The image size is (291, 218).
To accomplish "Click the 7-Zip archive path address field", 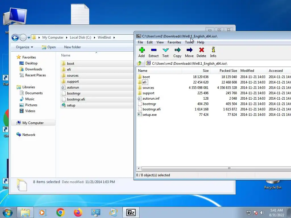I will pos(219,63).
